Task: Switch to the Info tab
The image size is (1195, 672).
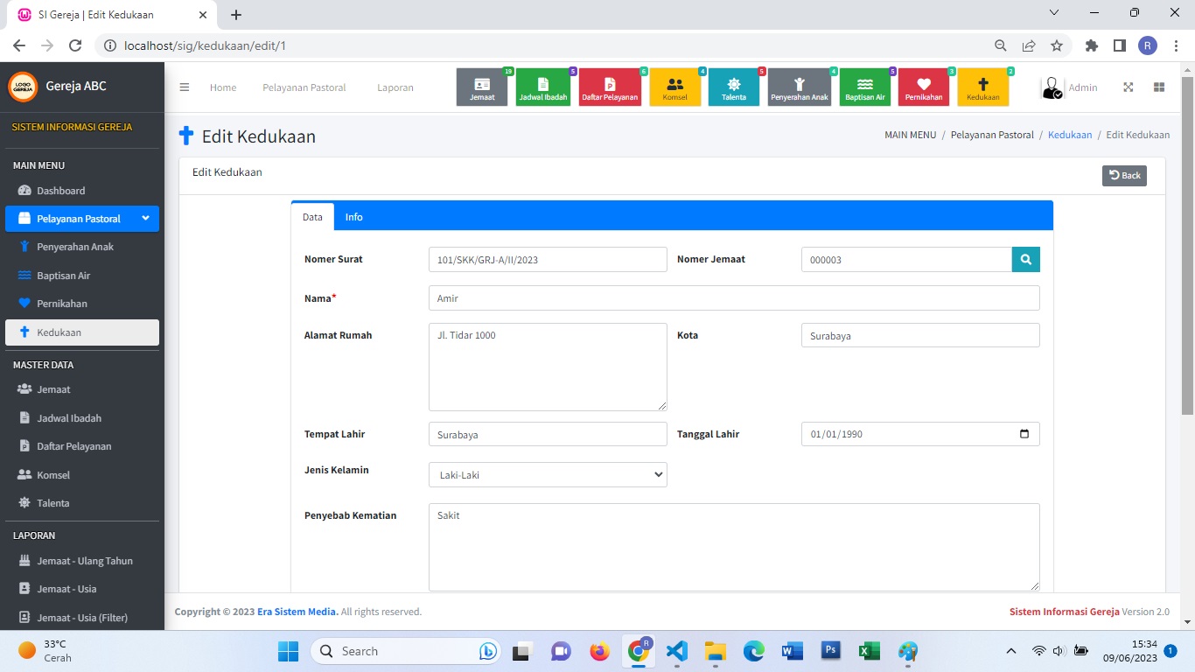Action: tap(353, 217)
